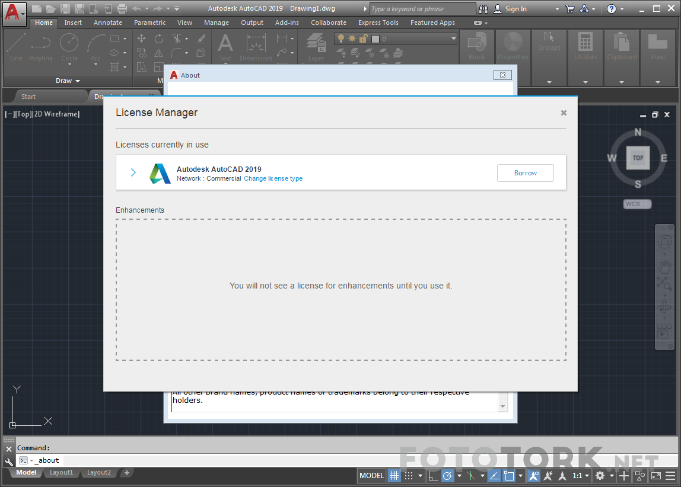Open the Customize Quick Access Toolbar dropdown
Image resolution: width=681 pixels, height=487 pixels.
pos(177,8)
